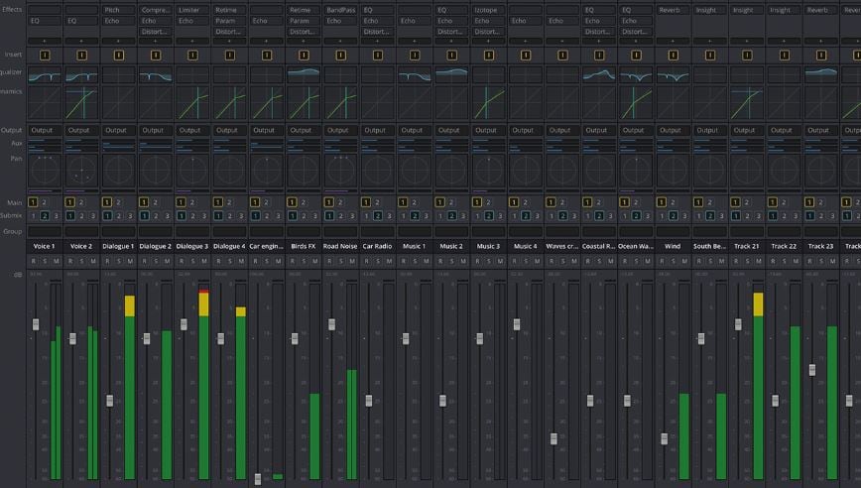This screenshot has height=488, width=861.
Task: Select the Track 23 name label
Action: pyautogui.click(x=821, y=246)
